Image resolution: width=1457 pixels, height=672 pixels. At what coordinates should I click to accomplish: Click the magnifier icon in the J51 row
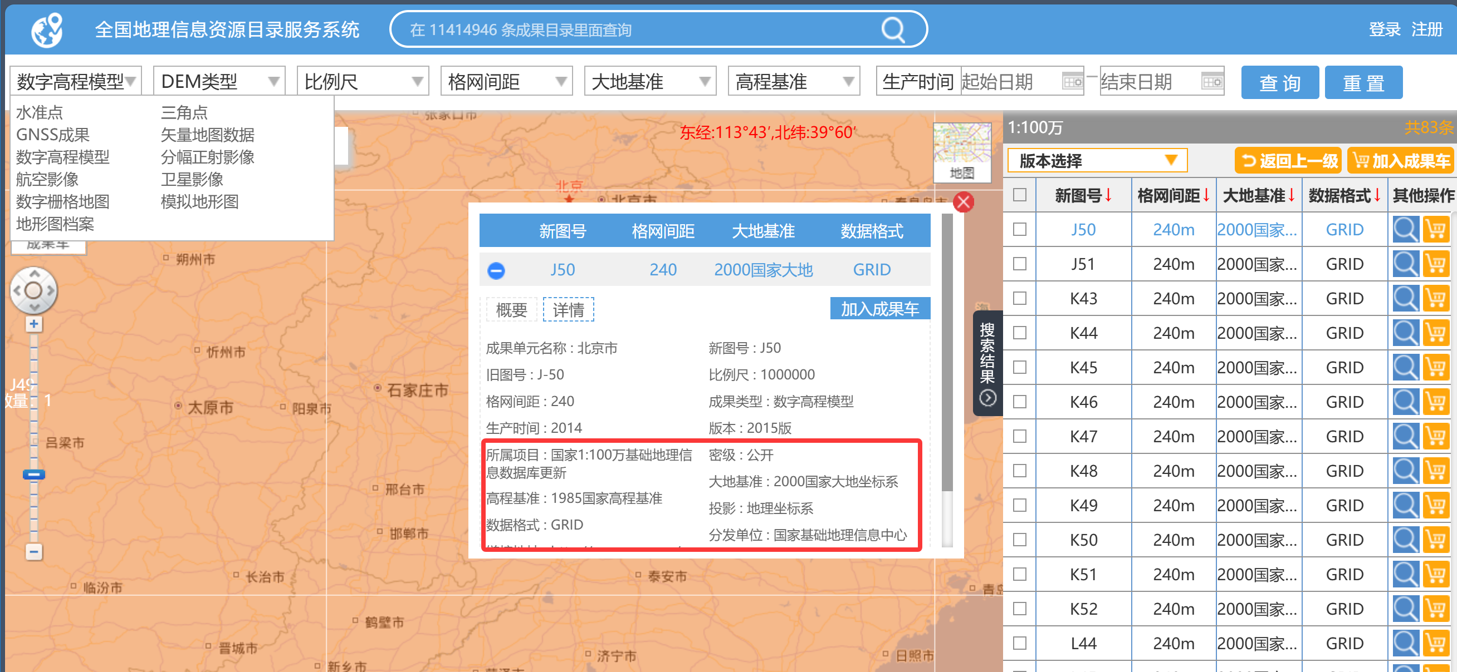1405,264
